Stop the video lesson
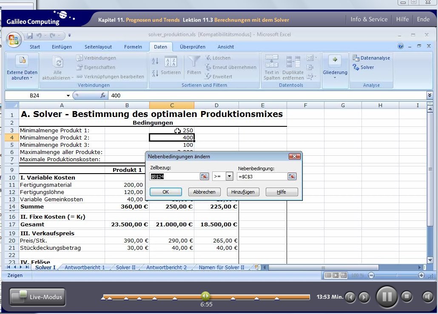 click(407, 297)
